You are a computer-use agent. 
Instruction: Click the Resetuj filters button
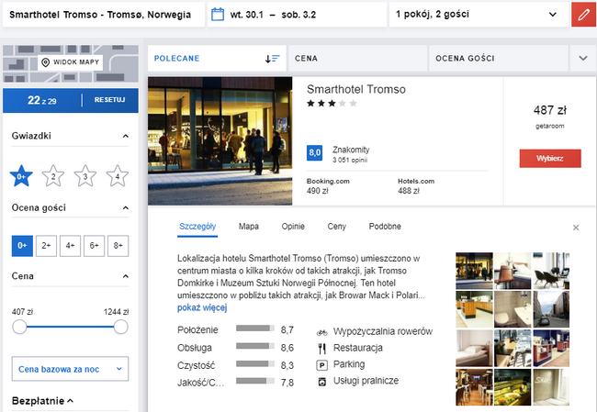click(x=109, y=100)
